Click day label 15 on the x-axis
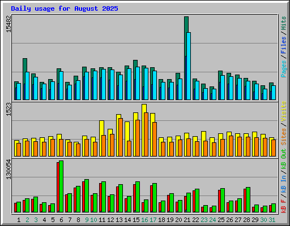290x226 pixels. click(136, 220)
